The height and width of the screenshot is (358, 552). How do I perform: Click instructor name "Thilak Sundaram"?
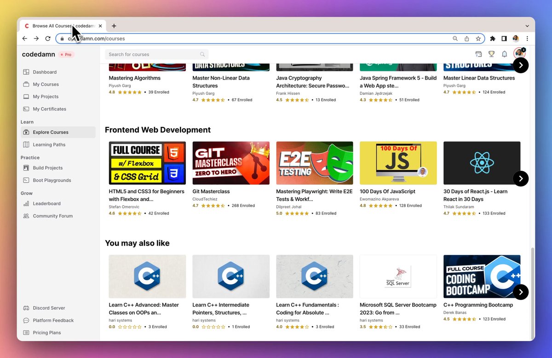459,207
